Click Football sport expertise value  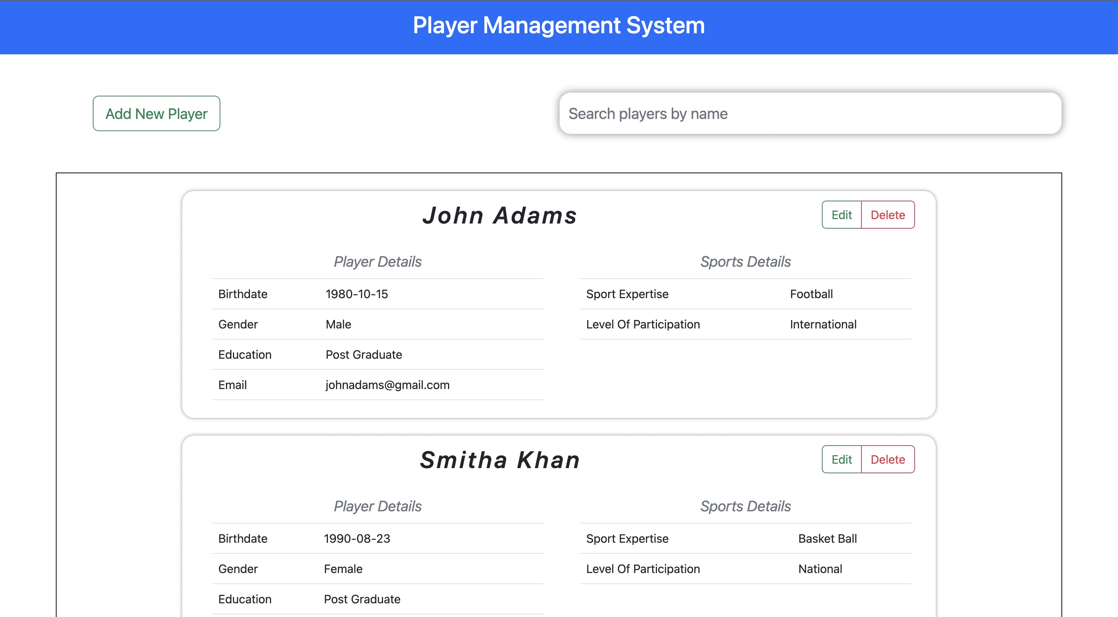[811, 294]
